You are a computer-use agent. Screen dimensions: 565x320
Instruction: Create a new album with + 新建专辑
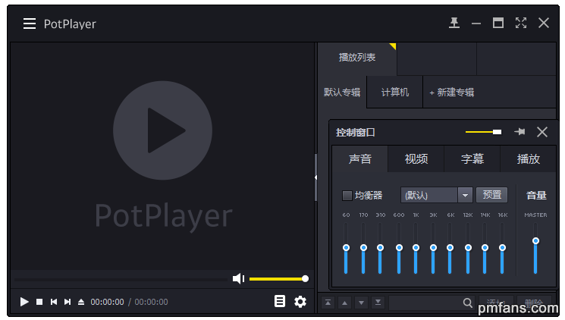click(451, 93)
